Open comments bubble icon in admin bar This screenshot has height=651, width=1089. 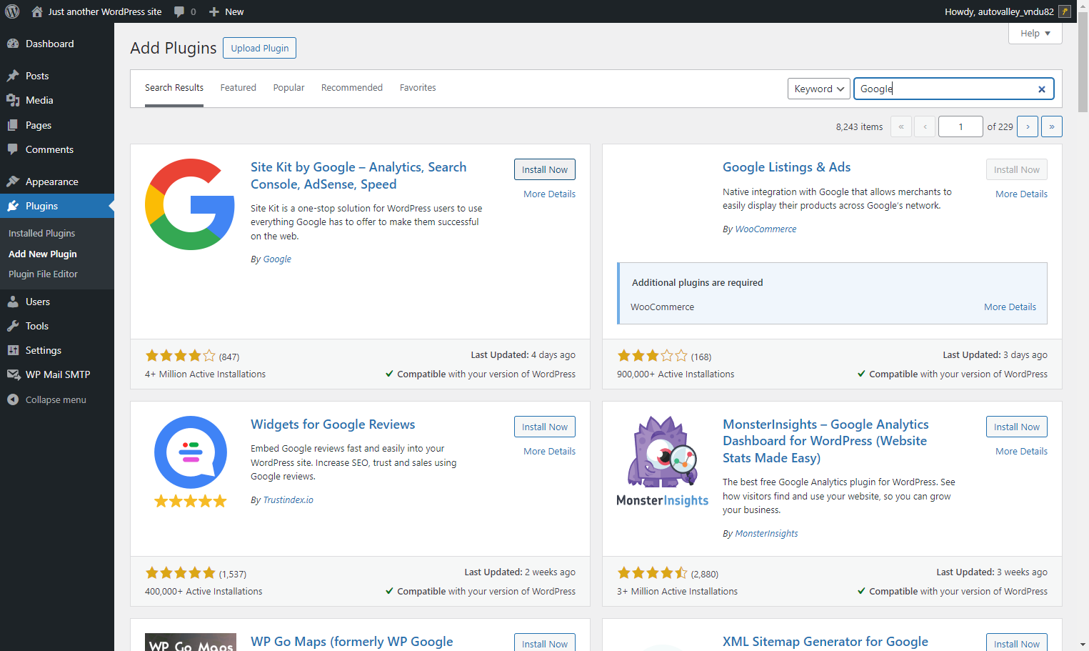pos(179,11)
